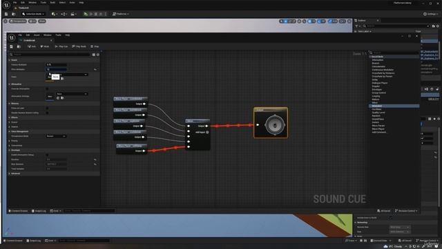This screenshot has height=249, width=442.
Task: Click Play Node in the toolbar
Action: click(x=79, y=46)
